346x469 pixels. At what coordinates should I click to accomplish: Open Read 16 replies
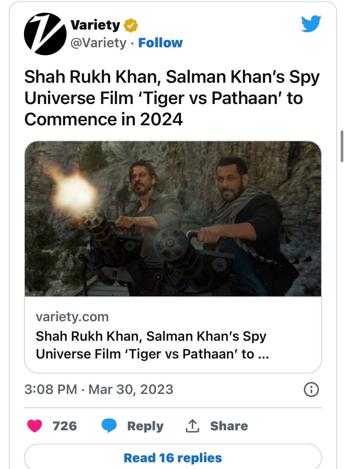(173, 458)
